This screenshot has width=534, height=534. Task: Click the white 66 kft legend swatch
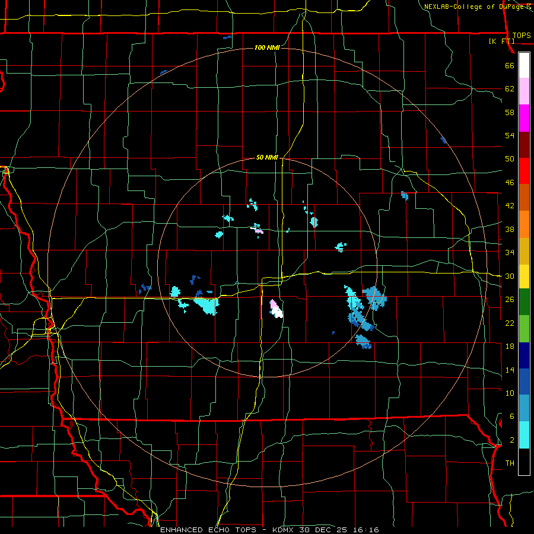tap(524, 65)
